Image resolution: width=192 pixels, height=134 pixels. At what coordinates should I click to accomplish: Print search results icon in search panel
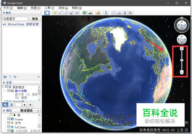coord(15,77)
